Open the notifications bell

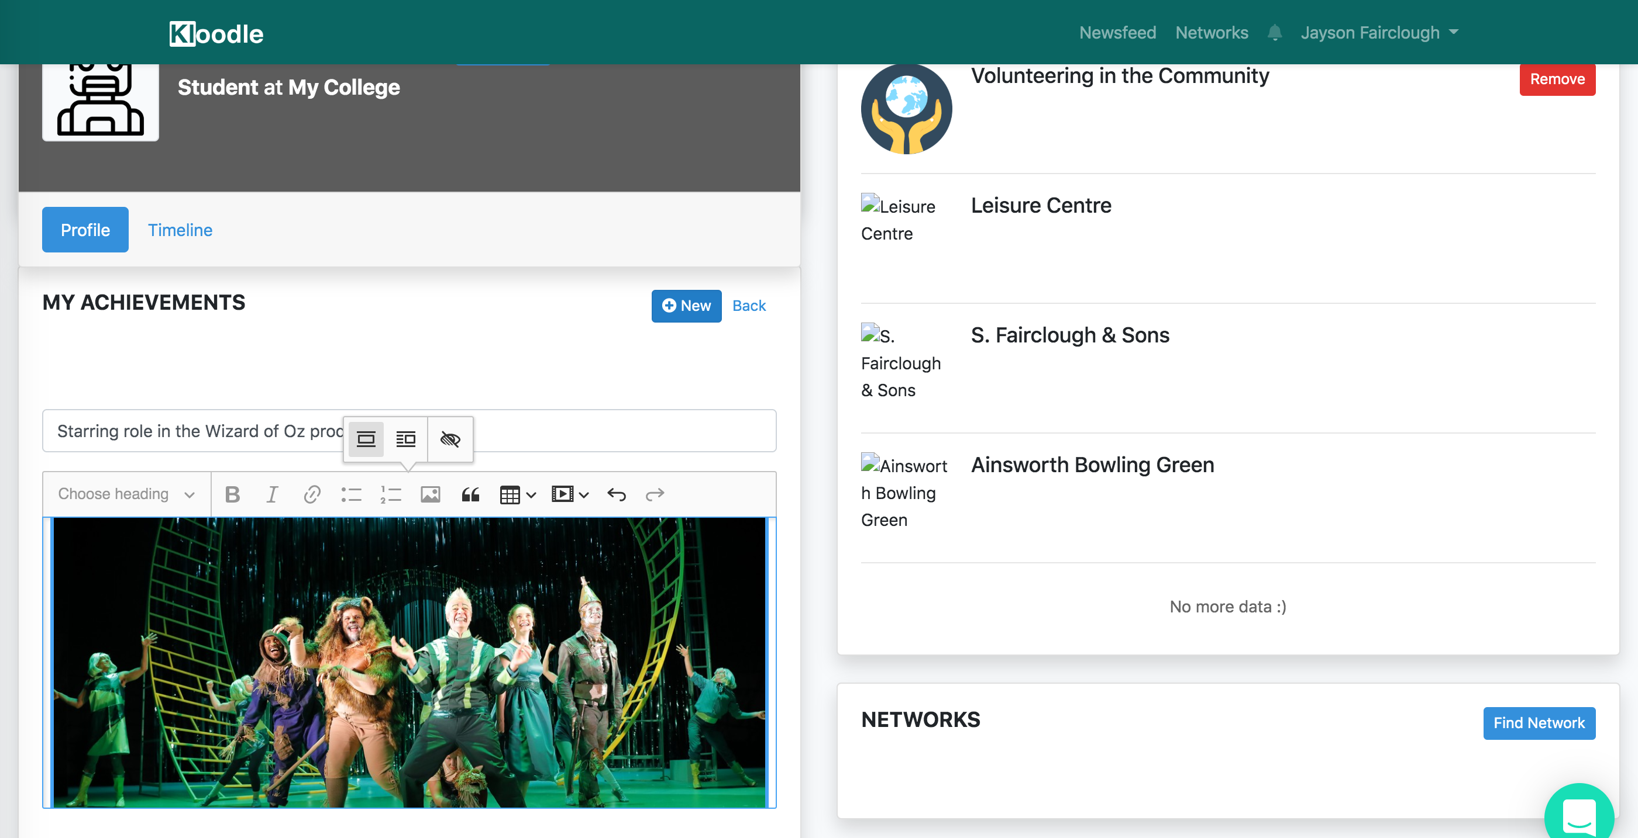point(1274,32)
